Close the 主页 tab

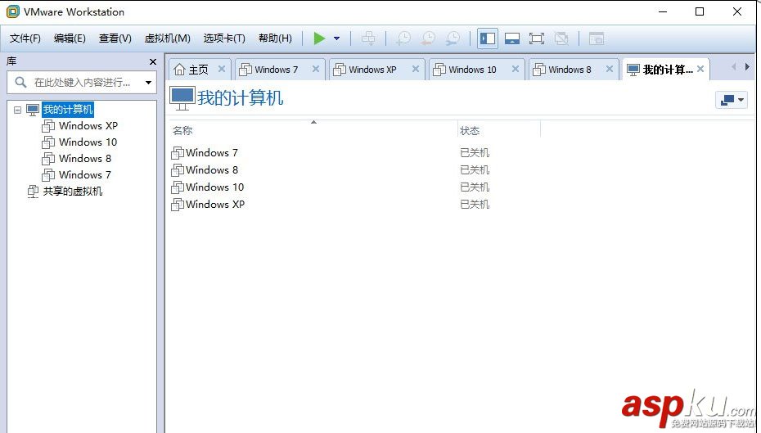pyautogui.click(x=222, y=69)
